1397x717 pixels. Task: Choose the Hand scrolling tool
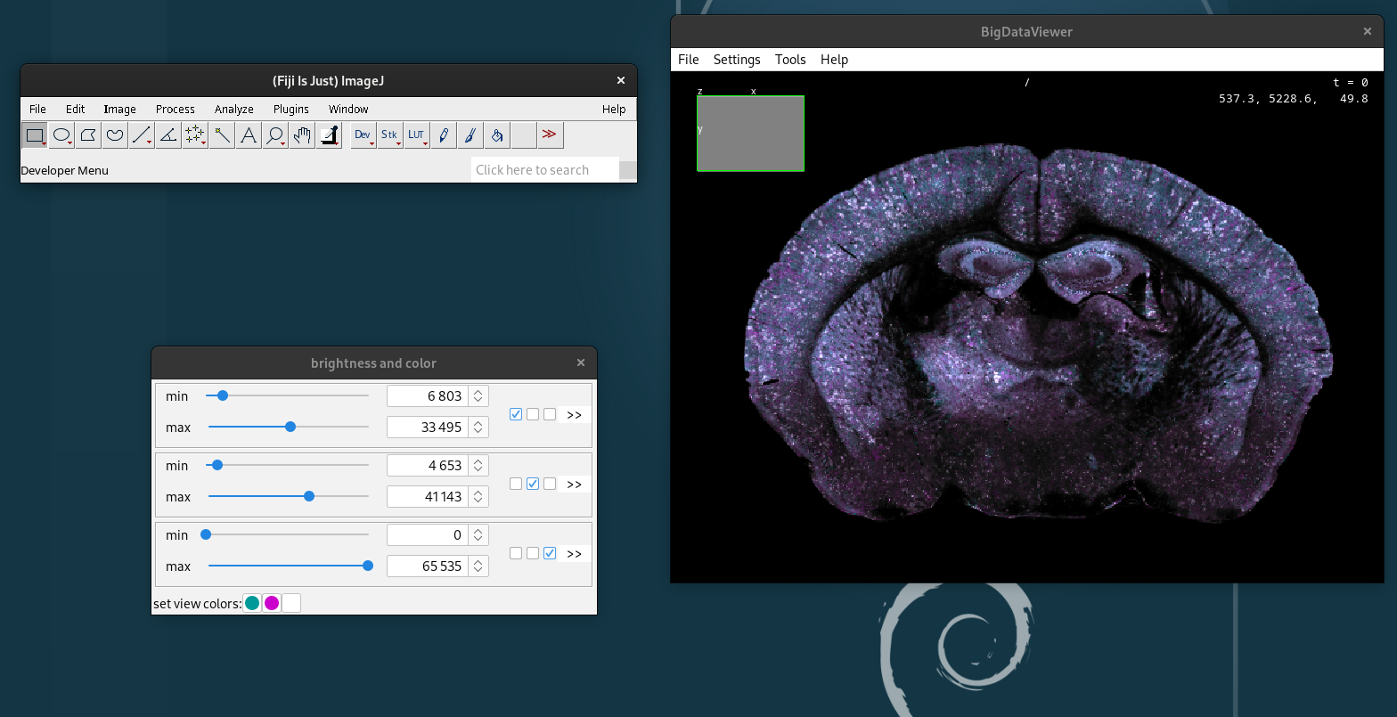[x=302, y=135]
